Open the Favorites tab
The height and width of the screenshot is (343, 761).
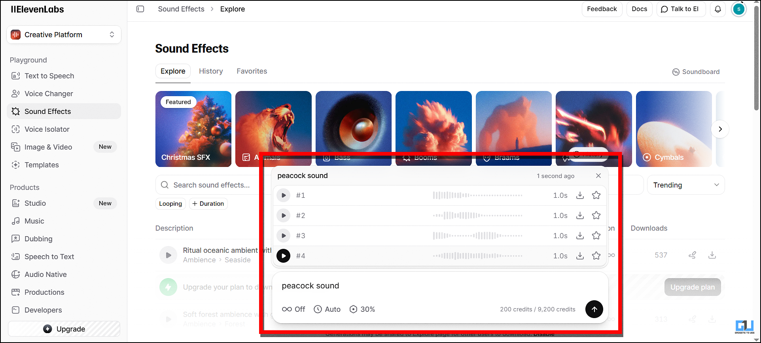coord(252,71)
